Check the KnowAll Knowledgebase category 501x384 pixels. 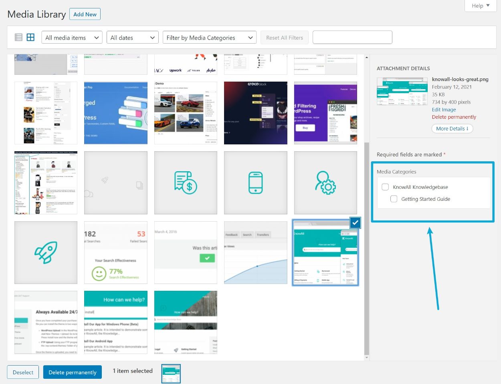point(385,186)
